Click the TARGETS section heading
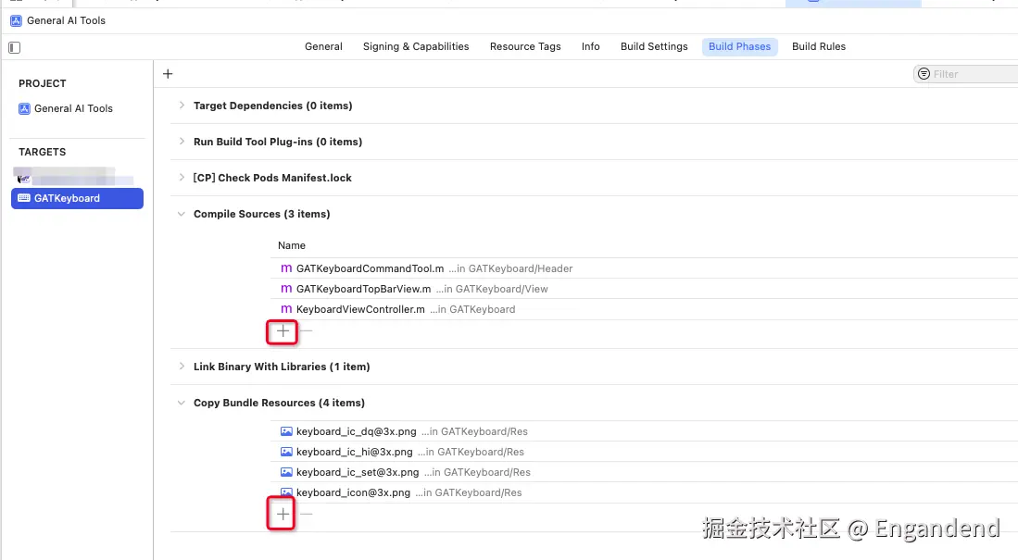 coord(43,152)
